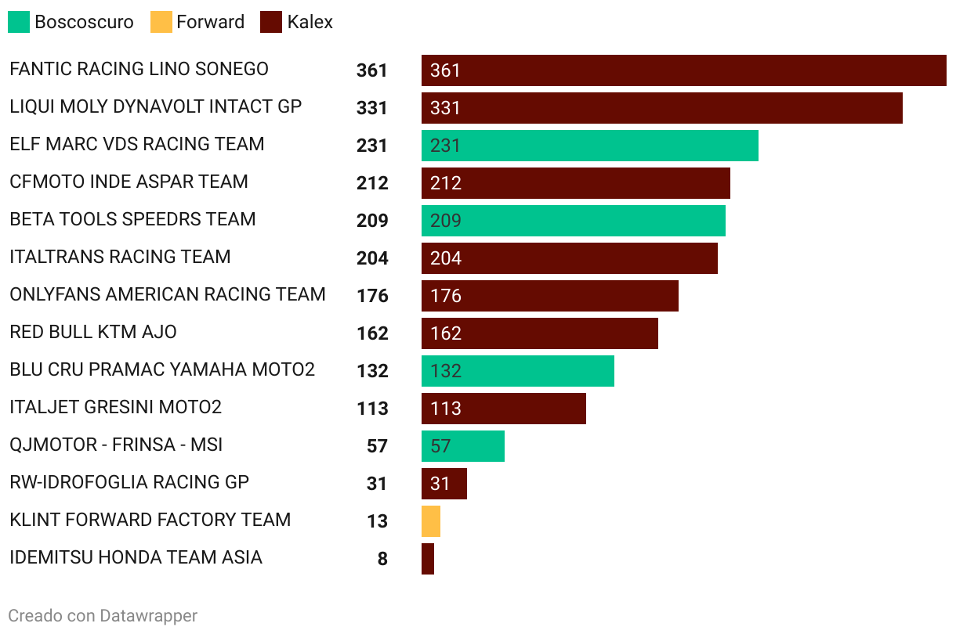The height and width of the screenshot is (634, 956).
Task: Click the bold 361 points value
Action: pos(372,70)
